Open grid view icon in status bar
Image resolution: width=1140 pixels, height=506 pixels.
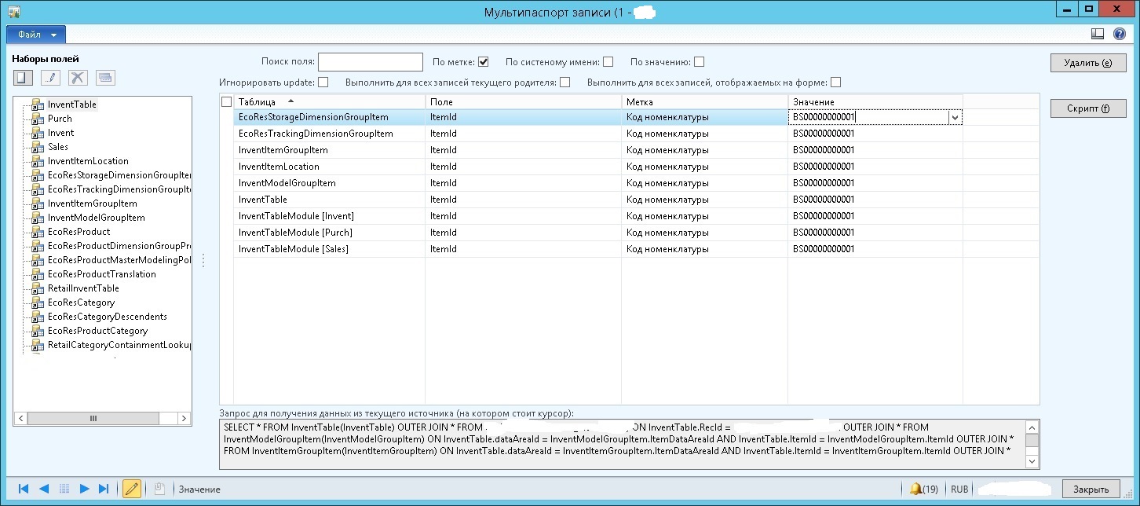[x=64, y=489]
